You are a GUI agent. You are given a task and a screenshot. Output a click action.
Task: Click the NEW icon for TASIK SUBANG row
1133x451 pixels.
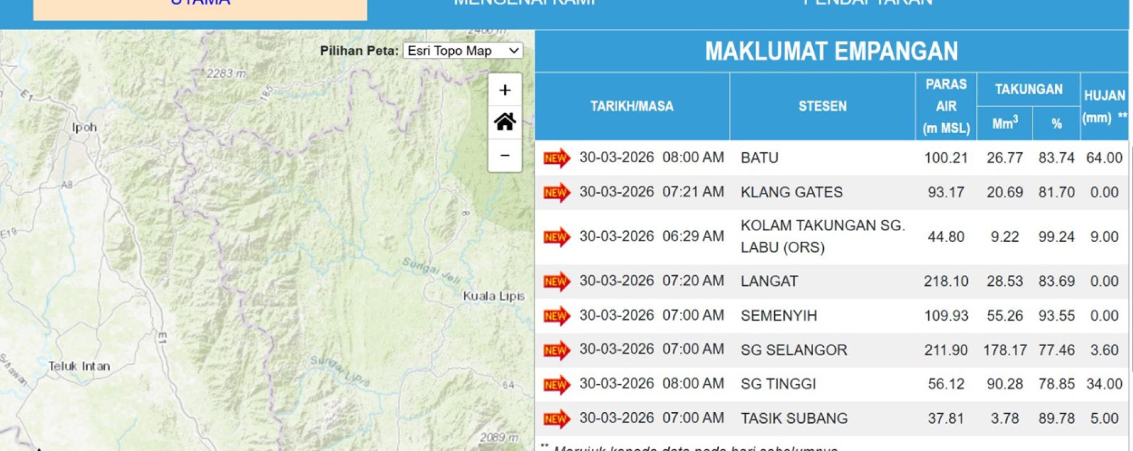[556, 419]
